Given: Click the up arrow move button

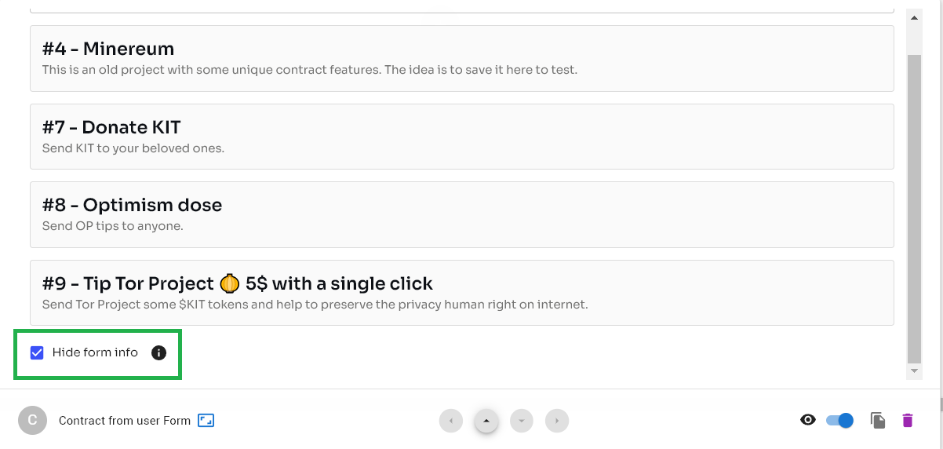Looking at the screenshot, I should point(486,421).
